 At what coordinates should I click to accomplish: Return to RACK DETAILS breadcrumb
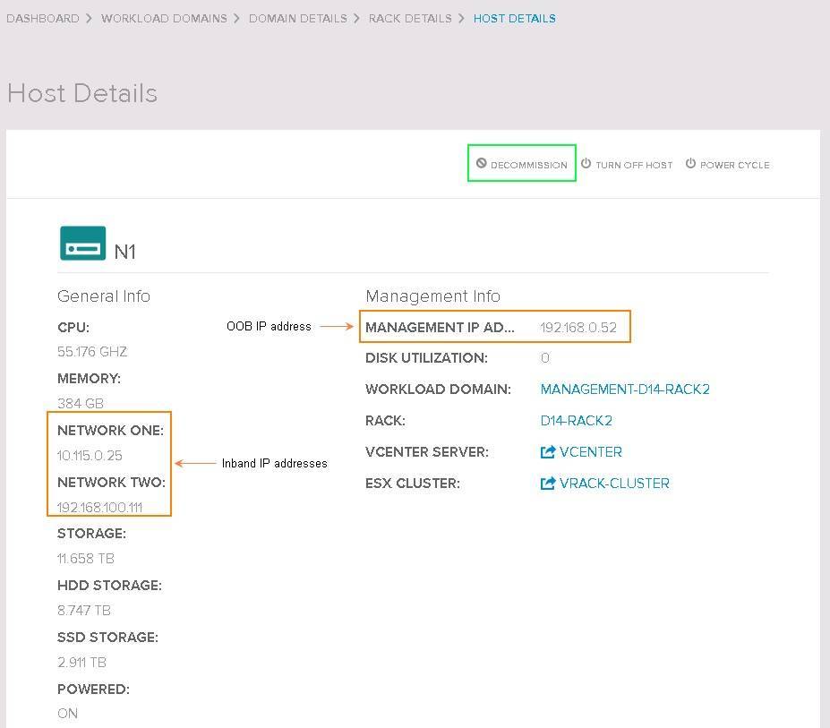410,19
